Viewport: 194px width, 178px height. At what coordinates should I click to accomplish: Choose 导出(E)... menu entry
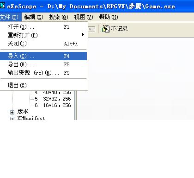tap(43, 64)
